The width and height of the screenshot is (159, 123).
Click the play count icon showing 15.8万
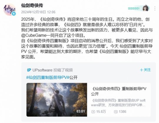(x=93, y=112)
